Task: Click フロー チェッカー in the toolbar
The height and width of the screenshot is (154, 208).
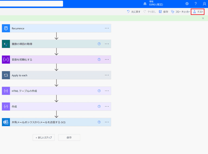Action: (180, 12)
